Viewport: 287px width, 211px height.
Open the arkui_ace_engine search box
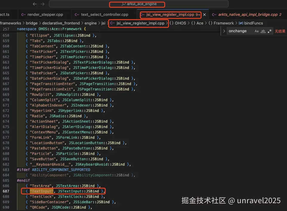tap(138, 4)
